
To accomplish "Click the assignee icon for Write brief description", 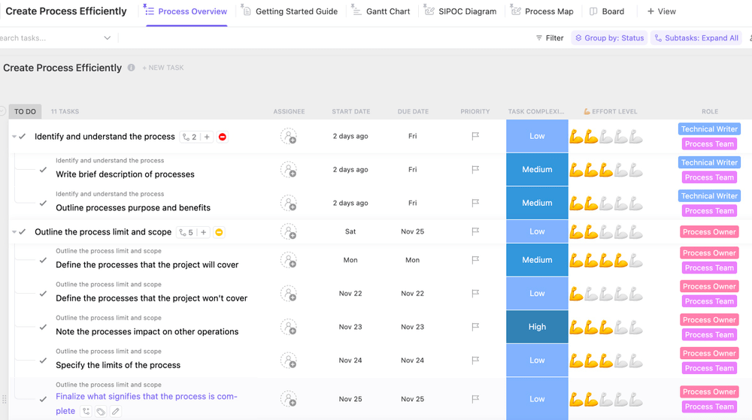I will coord(289,170).
